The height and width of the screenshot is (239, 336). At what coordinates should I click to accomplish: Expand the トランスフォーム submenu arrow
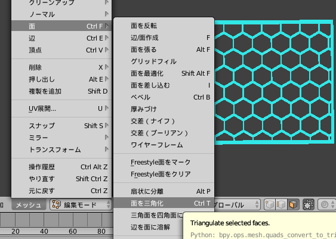[x=107, y=150]
